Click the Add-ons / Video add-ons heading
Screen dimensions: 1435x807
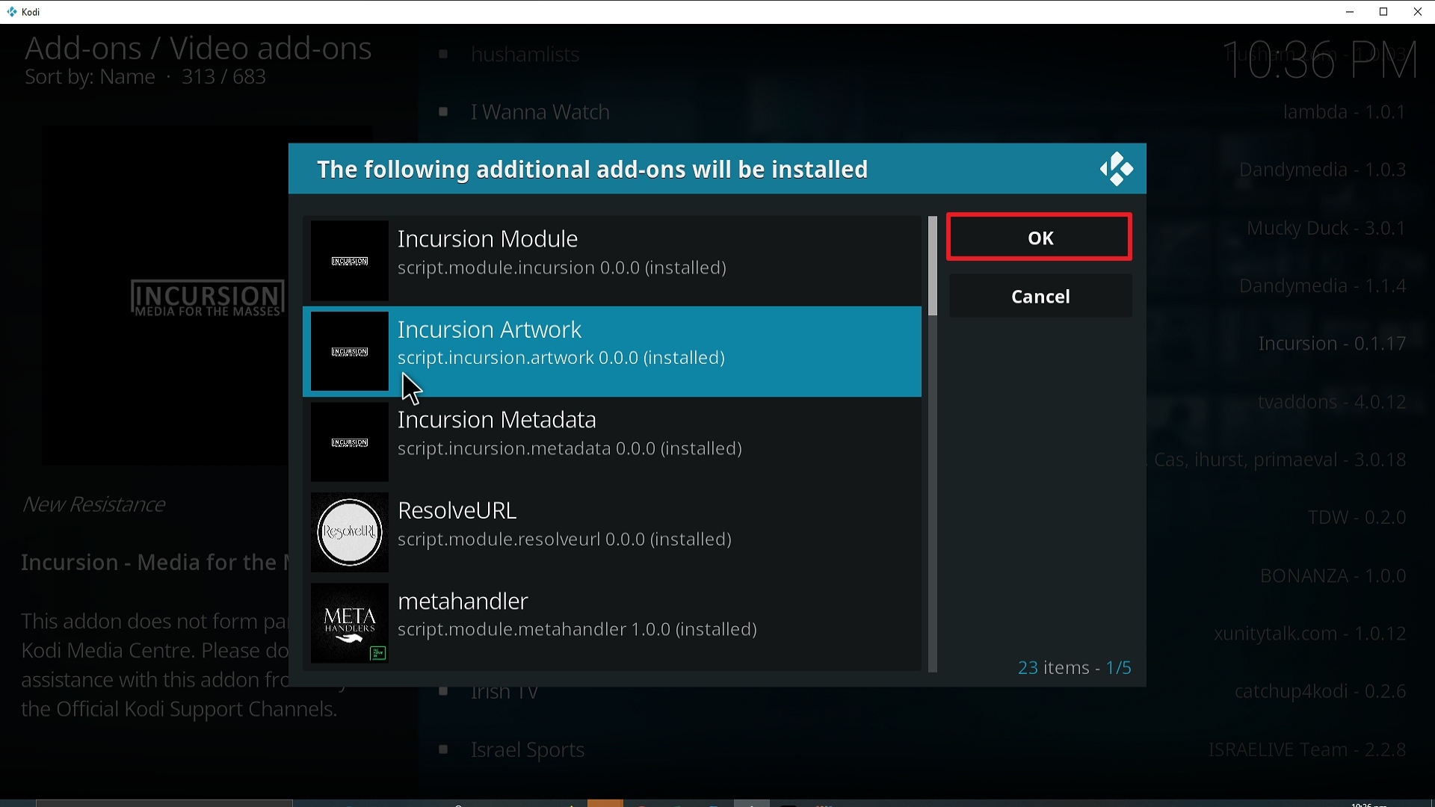[198, 48]
